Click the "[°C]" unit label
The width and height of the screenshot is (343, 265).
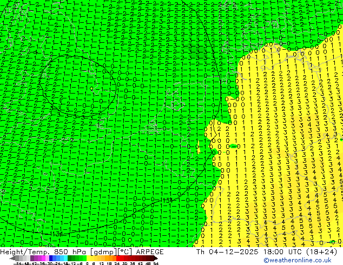pyautogui.click(x=125, y=252)
